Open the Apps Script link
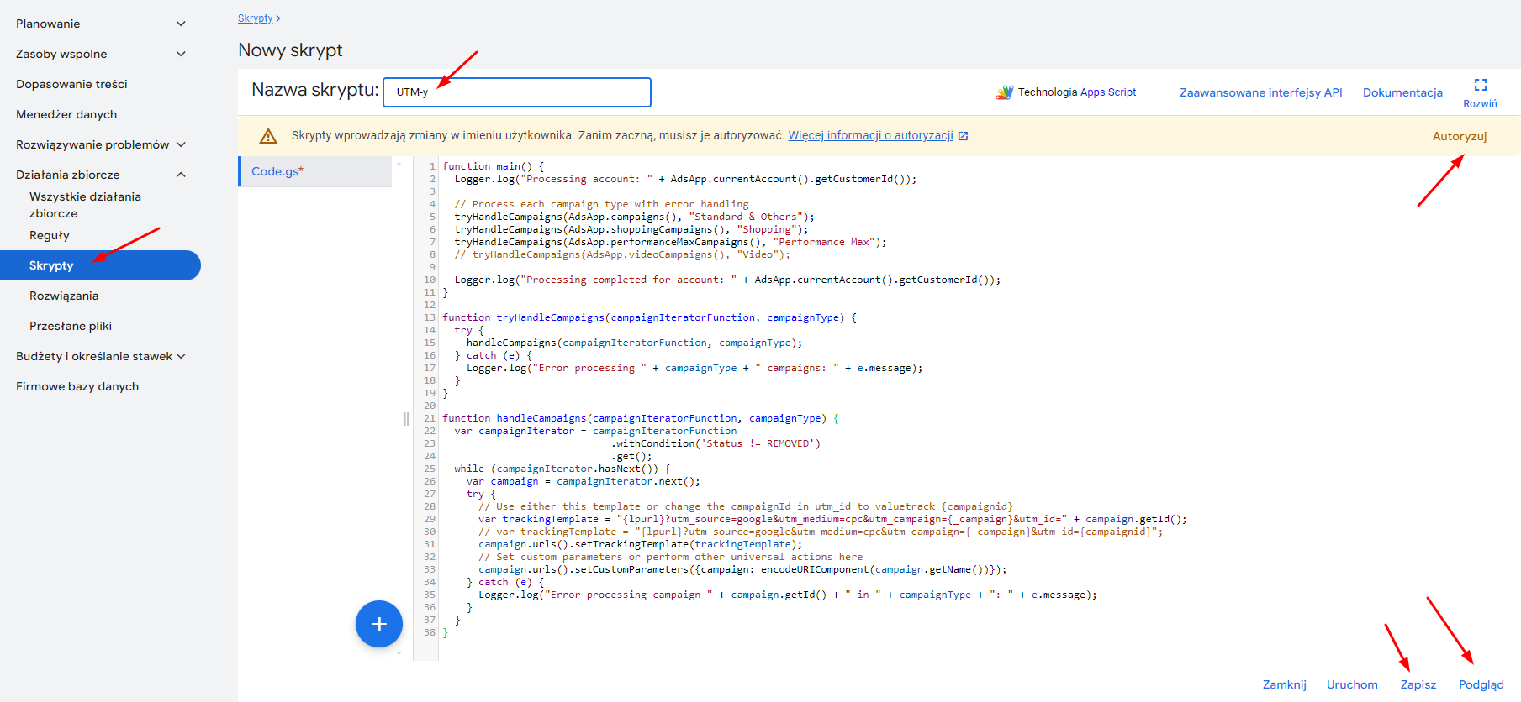Image resolution: width=1521 pixels, height=702 pixels. pyautogui.click(x=1107, y=92)
